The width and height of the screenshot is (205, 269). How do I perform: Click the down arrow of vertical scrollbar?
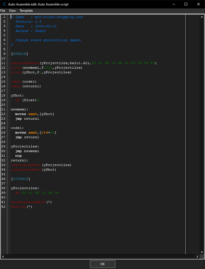202,252
